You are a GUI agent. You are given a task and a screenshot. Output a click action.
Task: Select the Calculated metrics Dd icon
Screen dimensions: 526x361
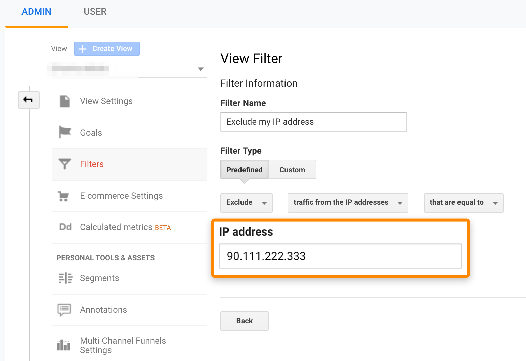64,227
